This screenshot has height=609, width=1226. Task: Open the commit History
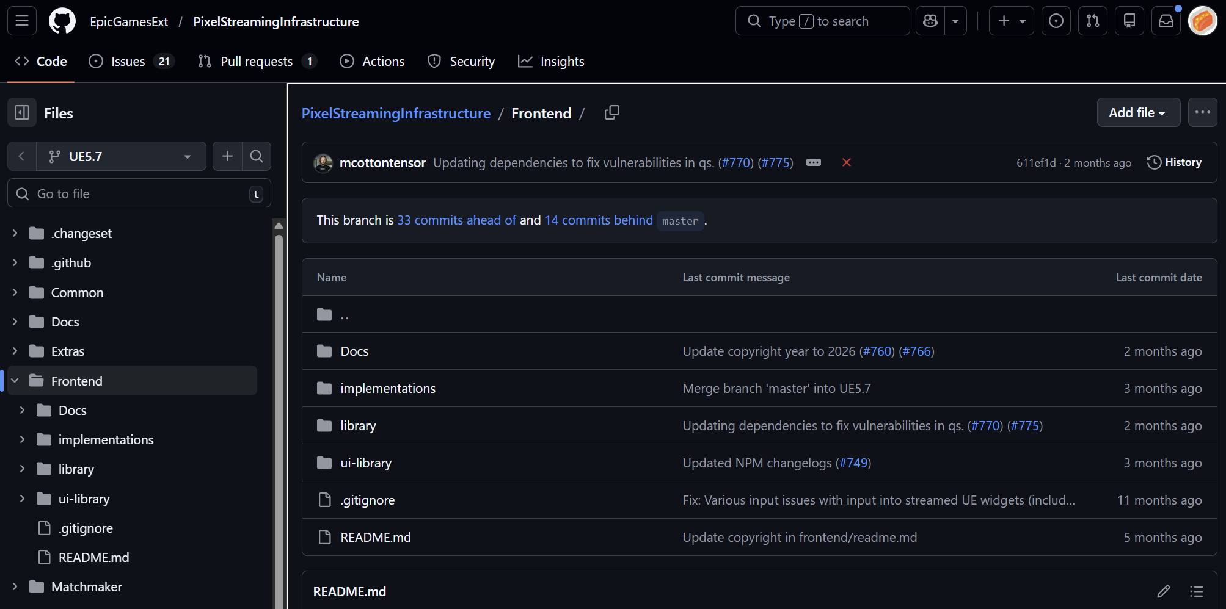pyautogui.click(x=1174, y=162)
